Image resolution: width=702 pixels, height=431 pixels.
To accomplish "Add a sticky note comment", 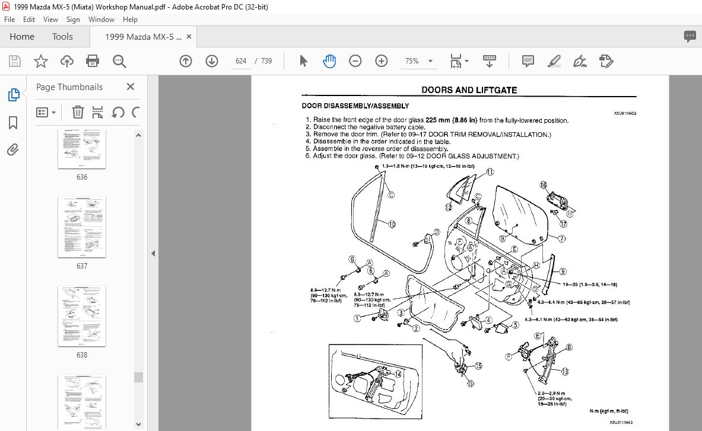I will [x=528, y=61].
